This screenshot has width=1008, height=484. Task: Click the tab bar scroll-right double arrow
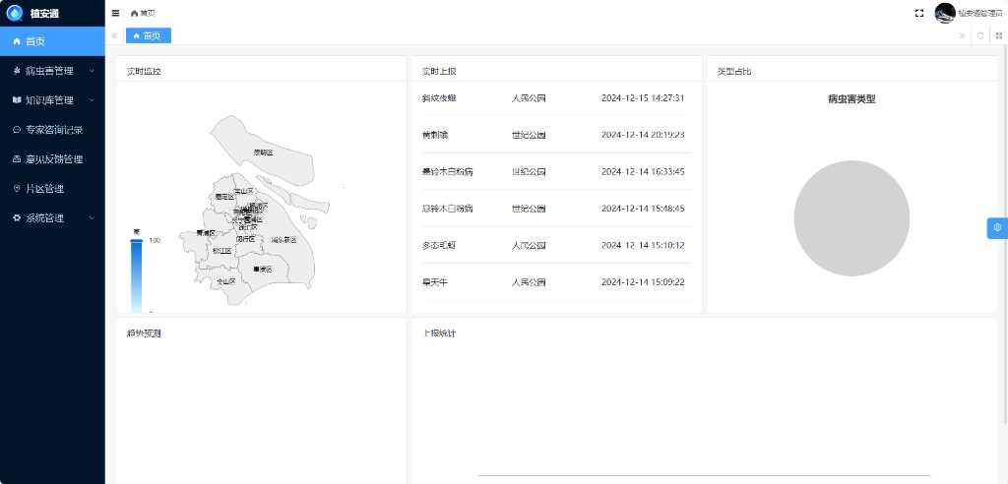(x=963, y=36)
